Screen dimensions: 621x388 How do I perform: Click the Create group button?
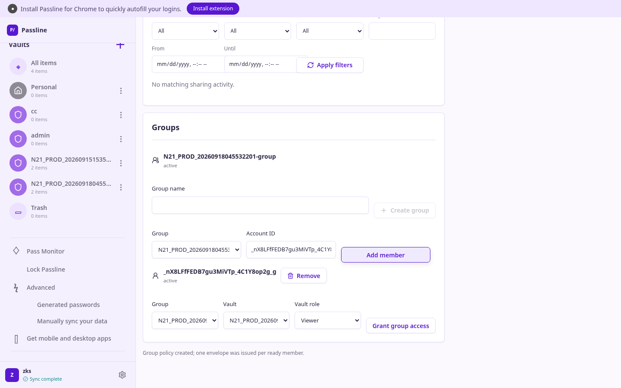pyautogui.click(x=405, y=210)
